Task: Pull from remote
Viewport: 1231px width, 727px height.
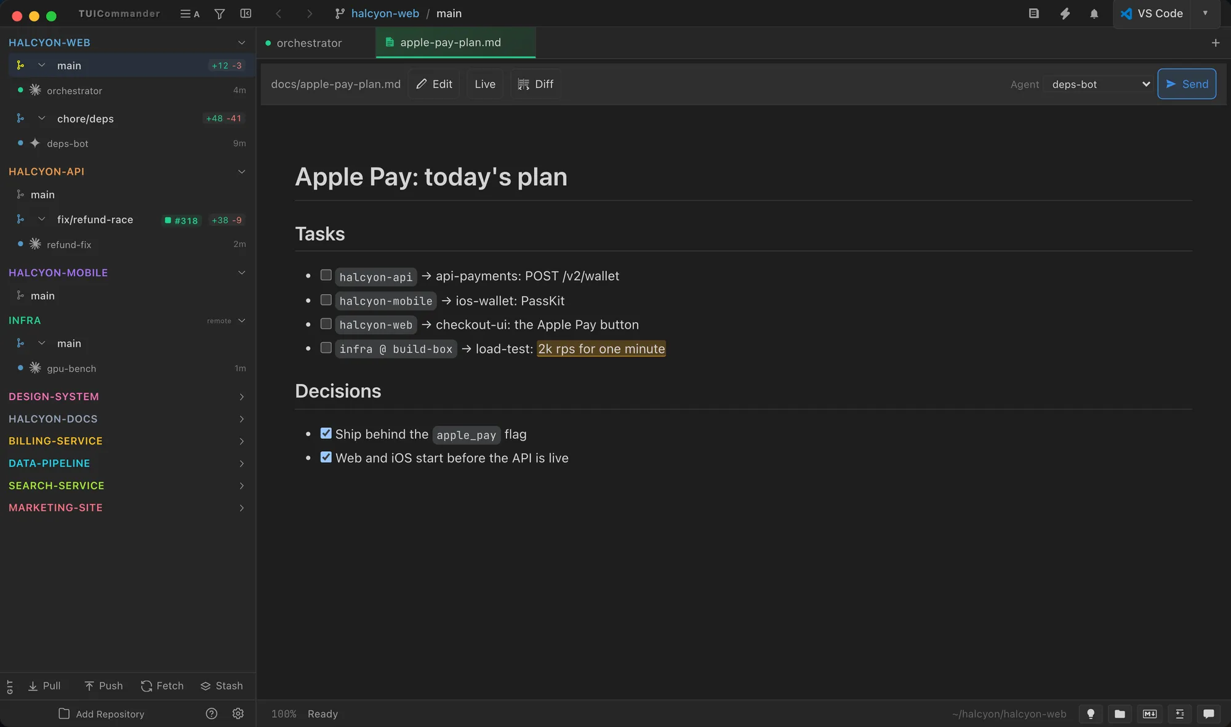Action: pos(44,686)
